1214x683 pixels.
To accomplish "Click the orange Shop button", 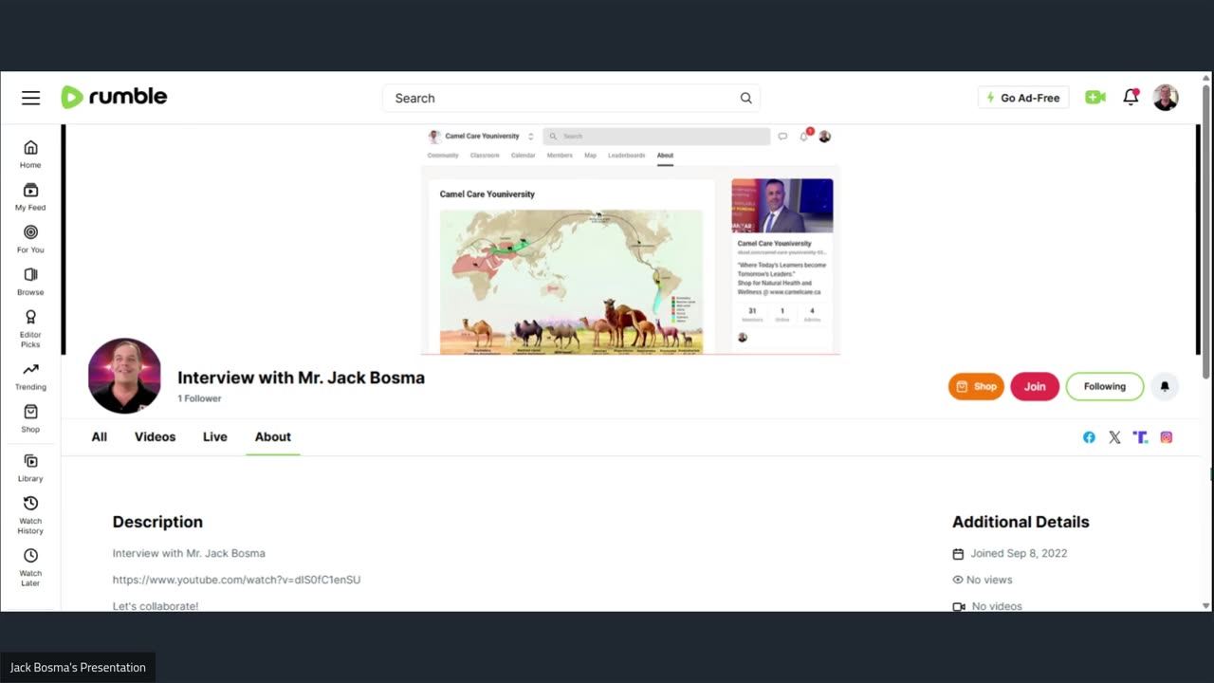I will (976, 386).
